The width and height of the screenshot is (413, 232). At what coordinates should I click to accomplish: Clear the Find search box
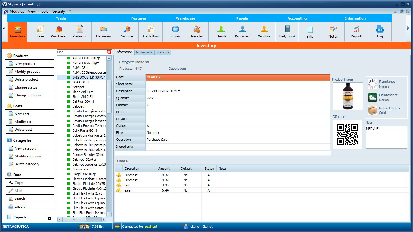(109, 52)
